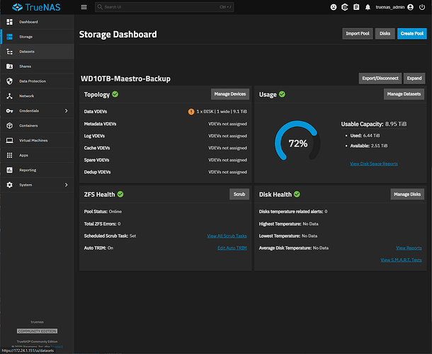
Task: Click the '1 x DISK | 1 wide | 9.1 TiB' text
Action: click(x=222, y=112)
